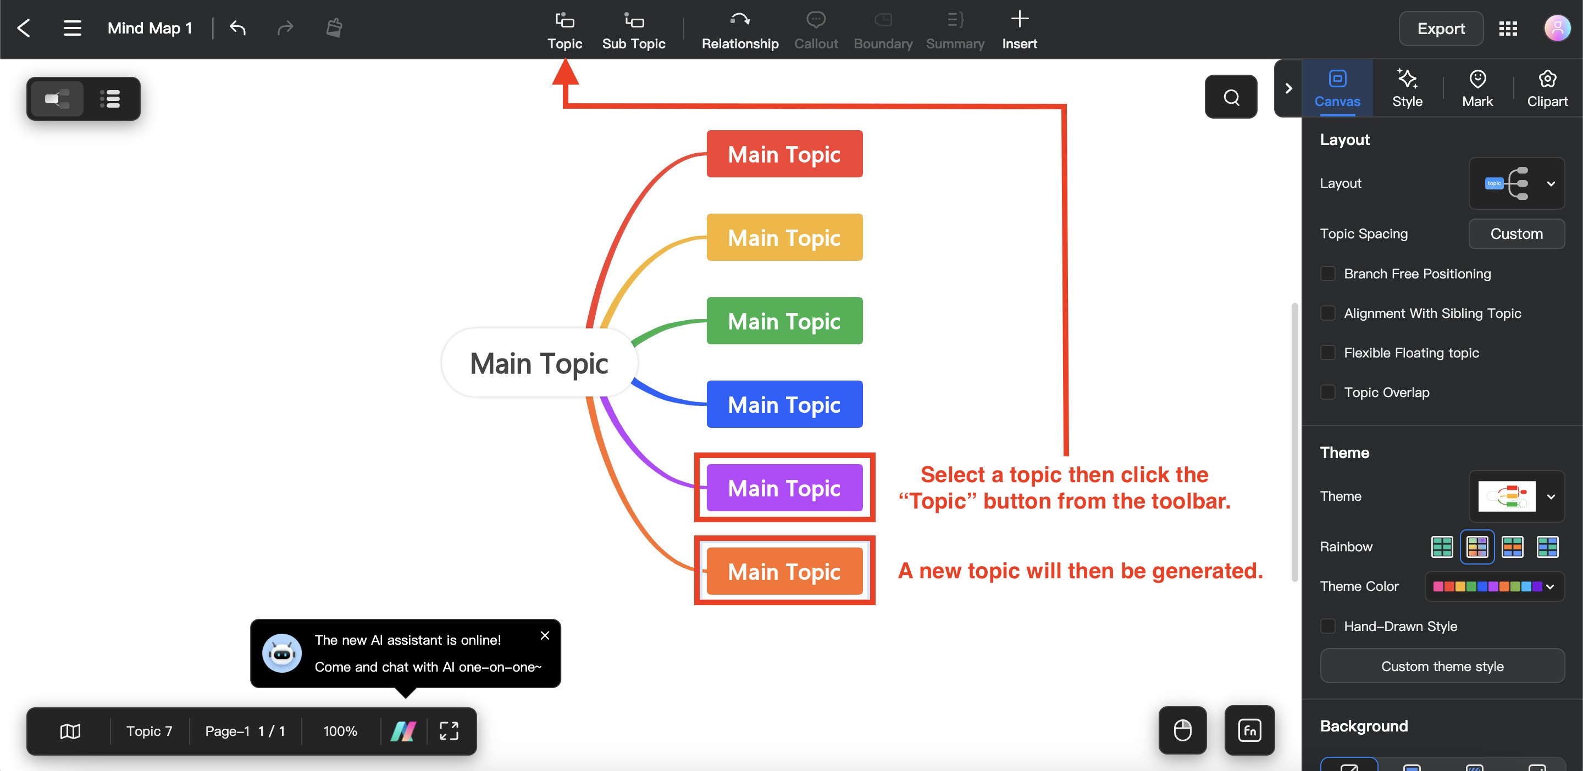Click the collapse right panel arrow
This screenshot has height=771, width=1583.
[1290, 88]
